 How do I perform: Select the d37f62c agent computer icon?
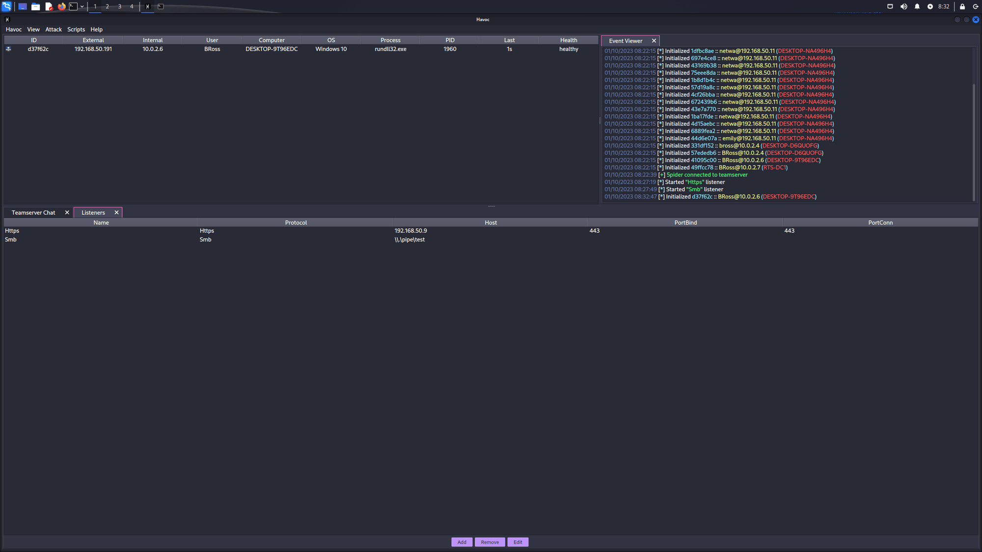pos(8,49)
